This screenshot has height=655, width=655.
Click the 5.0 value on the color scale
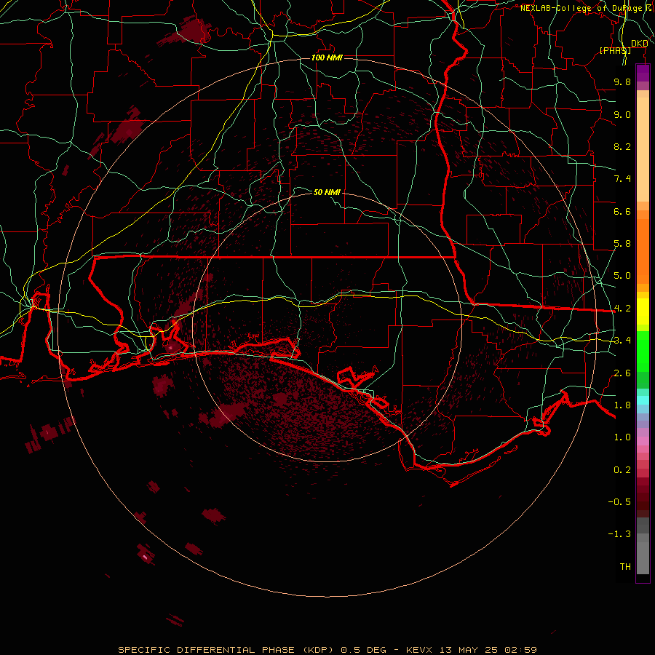click(x=622, y=276)
